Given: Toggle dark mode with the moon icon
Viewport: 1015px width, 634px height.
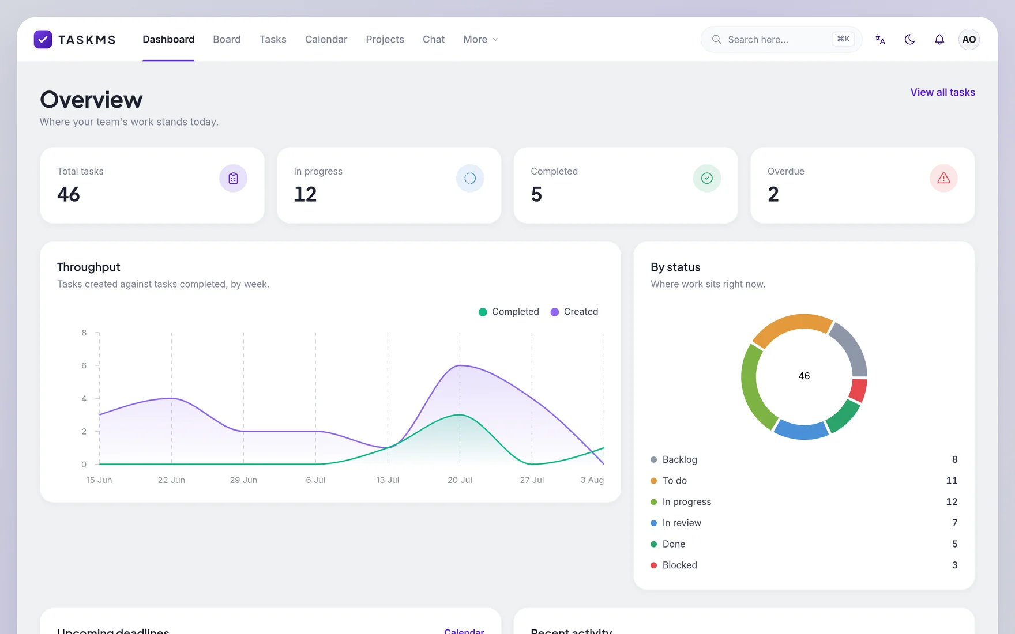Looking at the screenshot, I should coord(909,39).
